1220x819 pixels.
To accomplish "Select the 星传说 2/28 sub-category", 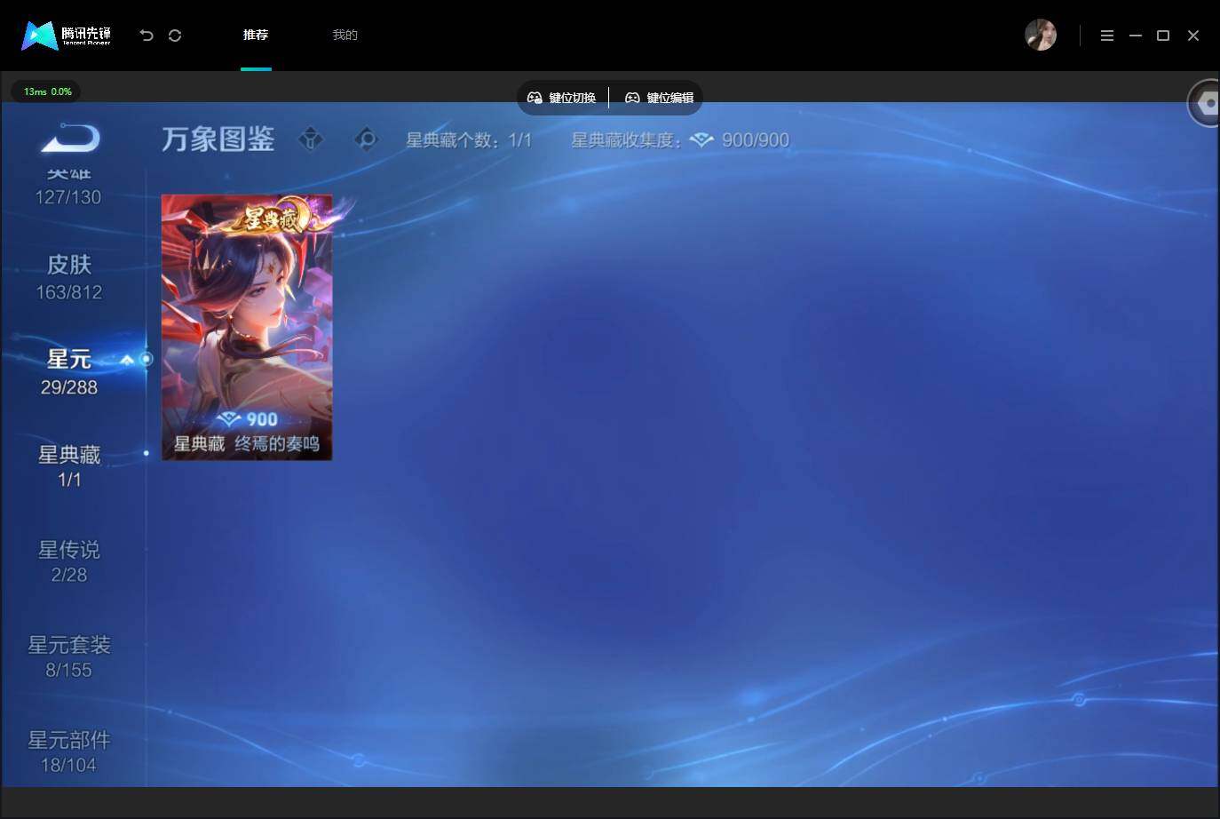I will pos(69,561).
